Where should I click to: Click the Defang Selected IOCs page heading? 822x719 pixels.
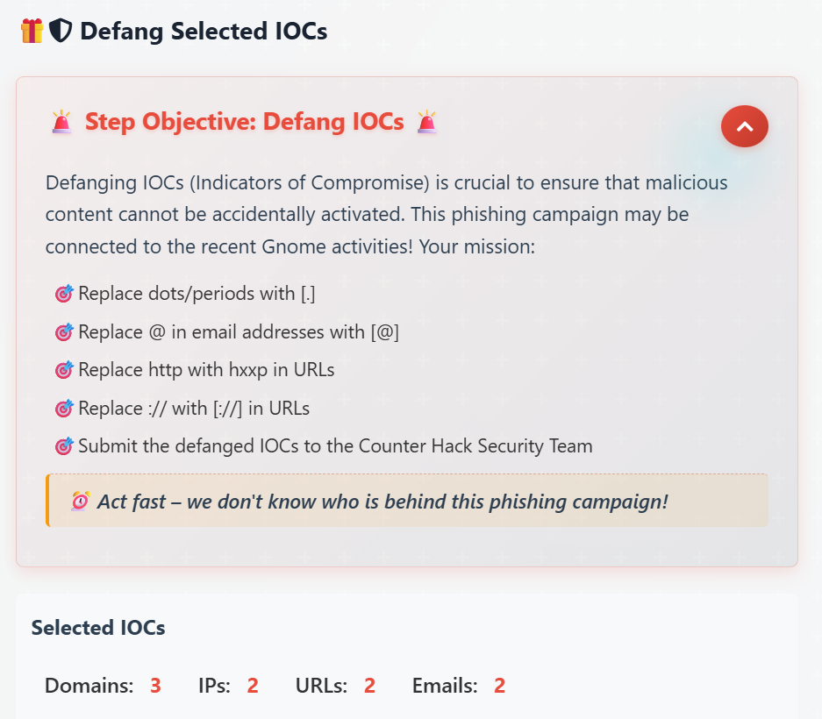point(204,31)
